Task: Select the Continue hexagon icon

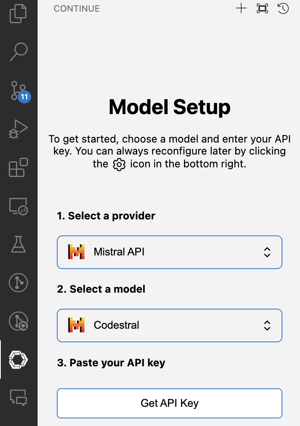Action: pyautogui.click(x=18, y=360)
